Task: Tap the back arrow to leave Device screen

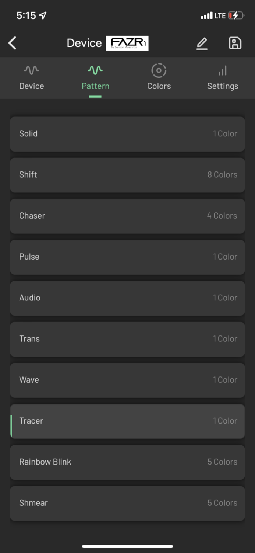Action: [12, 43]
